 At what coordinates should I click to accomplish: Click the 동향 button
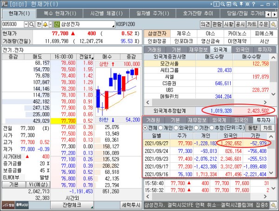click(x=252, y=128)
